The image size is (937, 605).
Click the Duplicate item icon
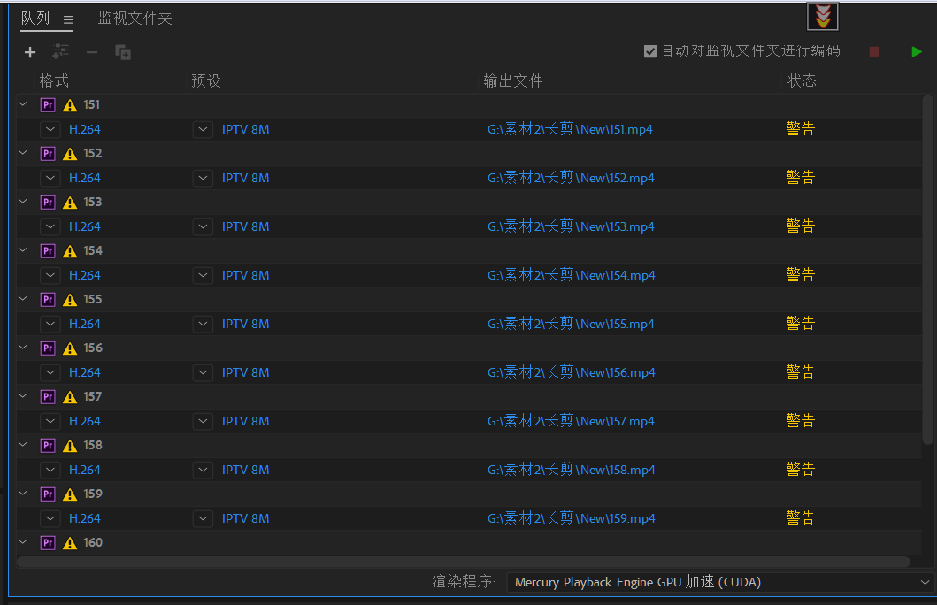coord(123,51)
